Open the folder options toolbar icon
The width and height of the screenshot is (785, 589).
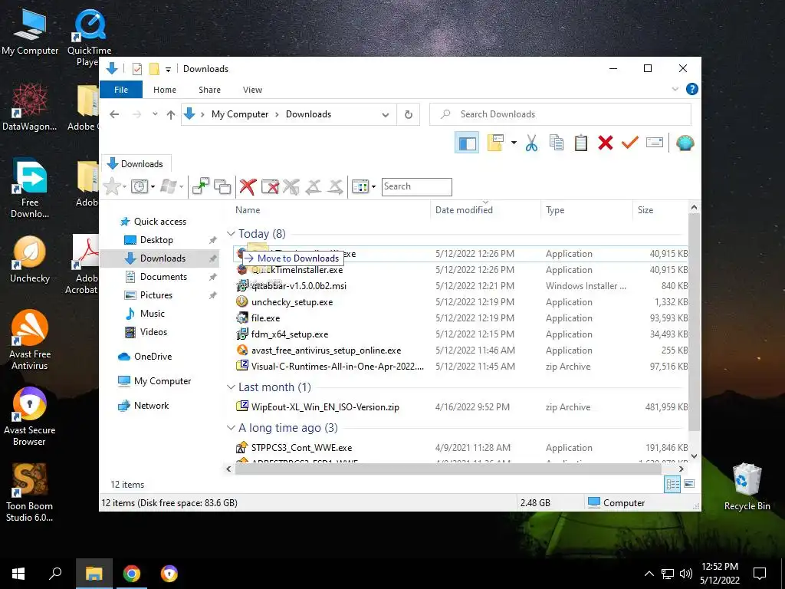[496, 143]
